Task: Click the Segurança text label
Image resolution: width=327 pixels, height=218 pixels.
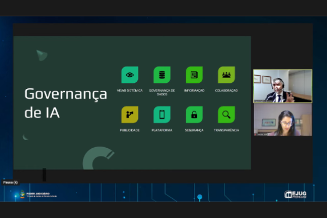Action: pyautogui.click(x=194, y=130)
